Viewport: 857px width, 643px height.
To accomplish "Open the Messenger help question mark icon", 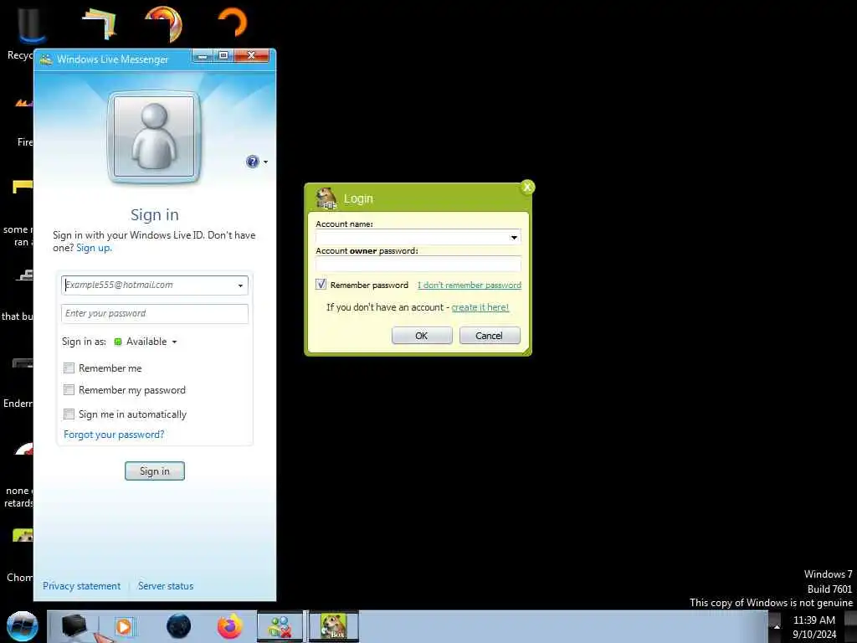I will [x=252, y=162].
